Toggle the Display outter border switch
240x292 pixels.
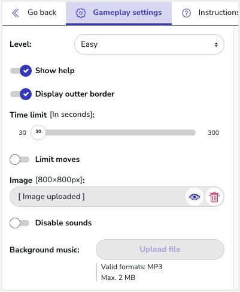click(21, 94)
